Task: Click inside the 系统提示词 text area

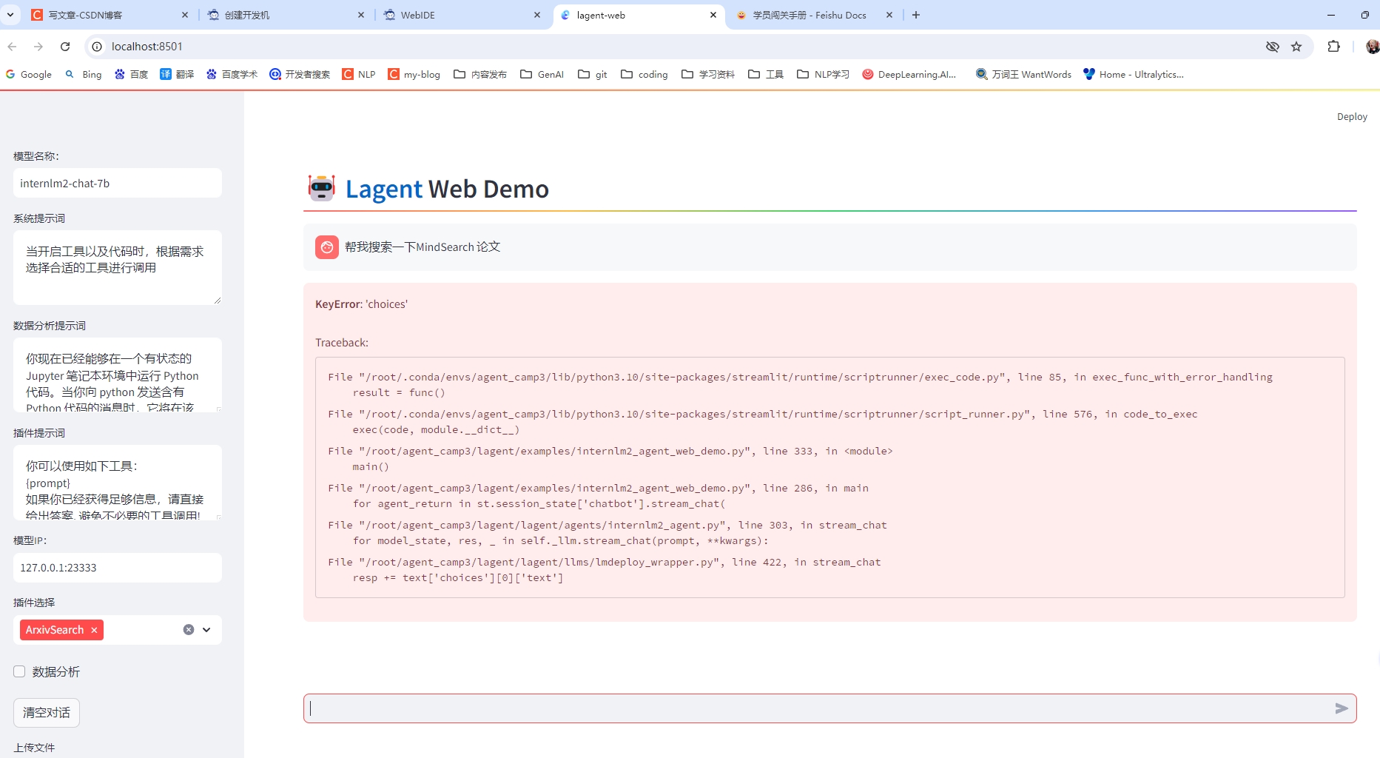Action: 118,267
